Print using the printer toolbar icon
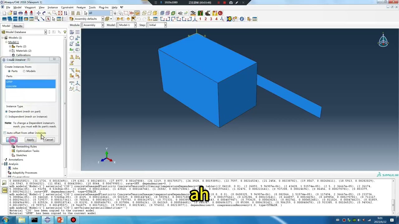 tap(21, 13)
